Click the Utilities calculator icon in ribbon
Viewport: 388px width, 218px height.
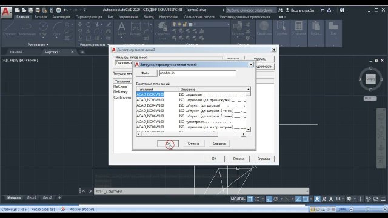299,26
